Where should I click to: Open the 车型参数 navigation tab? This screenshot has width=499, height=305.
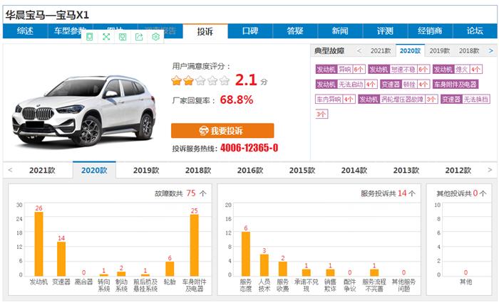(x=70, y=31)
